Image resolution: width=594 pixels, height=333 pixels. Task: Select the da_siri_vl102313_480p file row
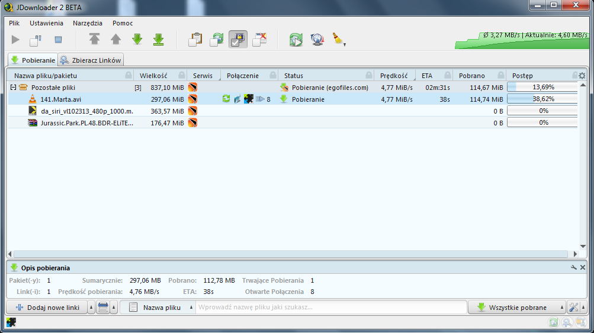pos(293,111)
